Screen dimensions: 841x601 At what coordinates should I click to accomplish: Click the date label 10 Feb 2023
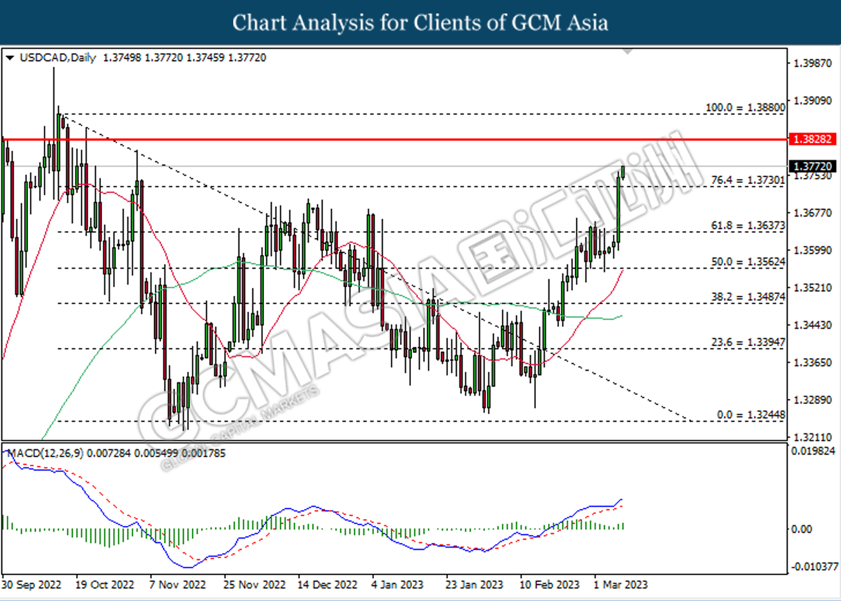(x=549, y=585)
